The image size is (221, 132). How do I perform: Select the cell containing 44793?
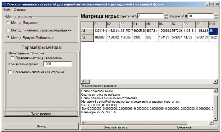click(x=189, y=38)
